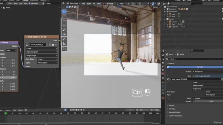The height and width of the screenshot is (125, 223).
Task: Open View menu in 3D viewport header
Action: click(x=84, y=4)
